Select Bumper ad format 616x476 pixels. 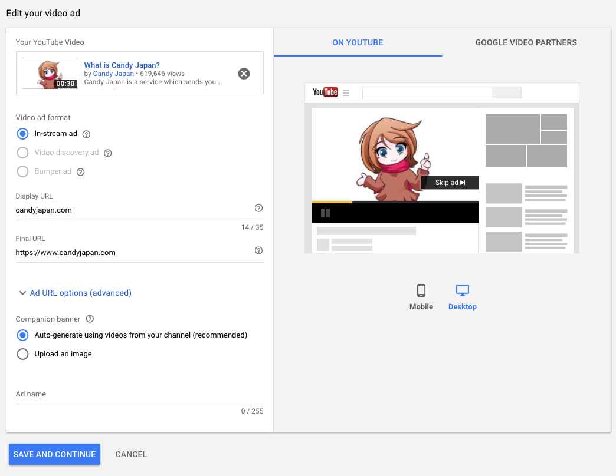click(x=23, y=171)
